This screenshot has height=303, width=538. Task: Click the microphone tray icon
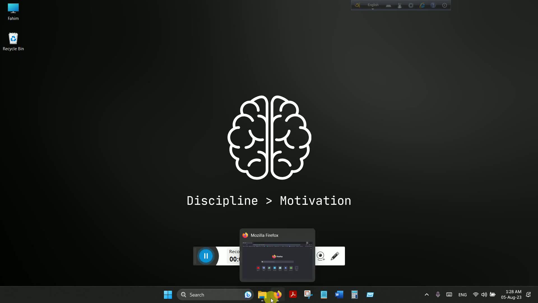click(438, 295)
